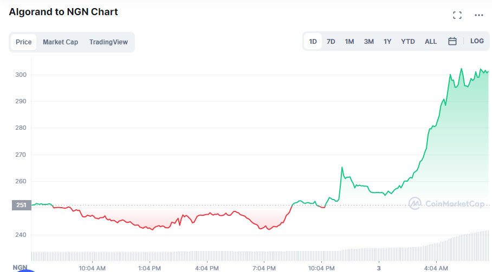Image resolution: width=492 pixels, height=272 pixels.
Task: Switch to the TradingView tab
Action: pyautogui.click(x=108, y=42)
